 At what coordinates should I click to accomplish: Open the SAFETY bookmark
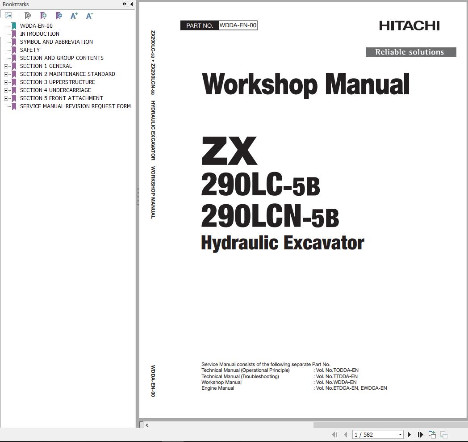click(30, 50)
